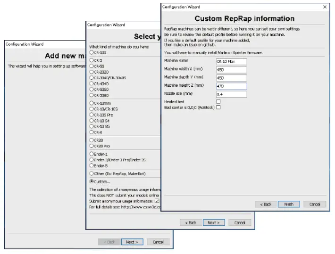The image size is (335, 254).
Task: Focus the Machine height Z field
Action: 232,86
